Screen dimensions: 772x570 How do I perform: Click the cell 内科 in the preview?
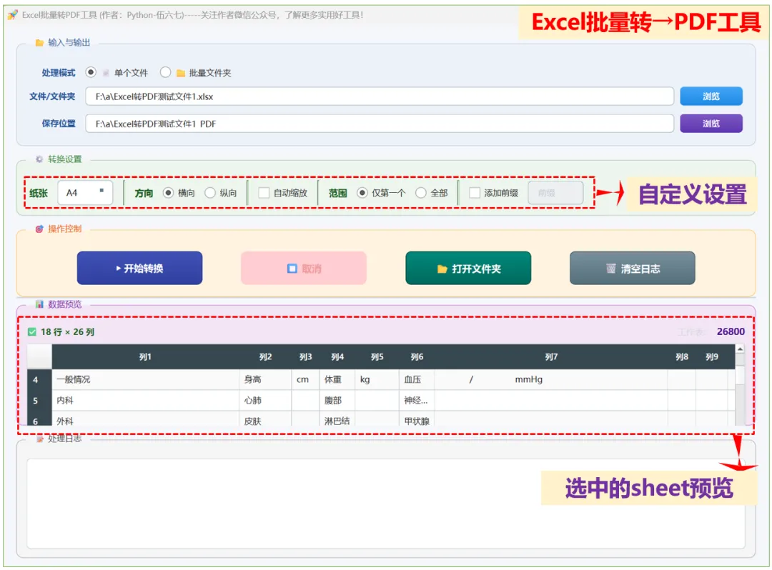145,400
